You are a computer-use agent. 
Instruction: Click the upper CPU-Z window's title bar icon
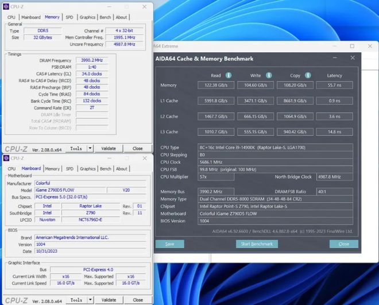pyautogui.click(x=6, y=6)
